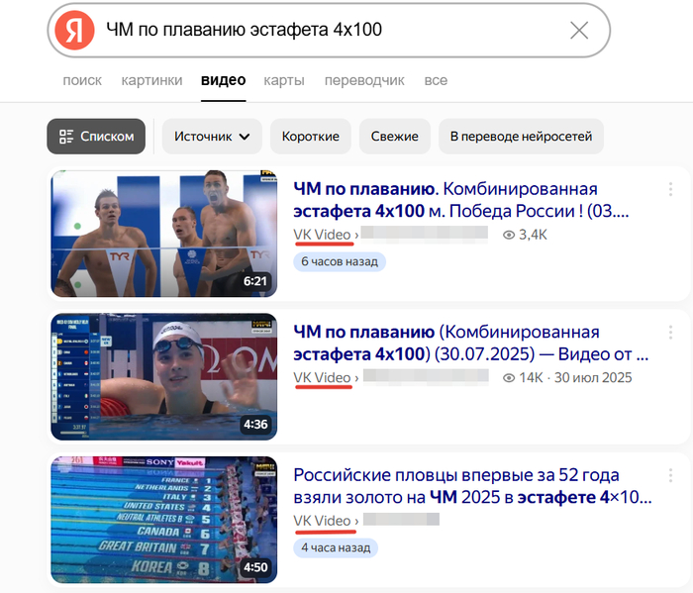693x593 pixels.
Task: Toggle the Свежие filter chip
Action: click(395, 136)
